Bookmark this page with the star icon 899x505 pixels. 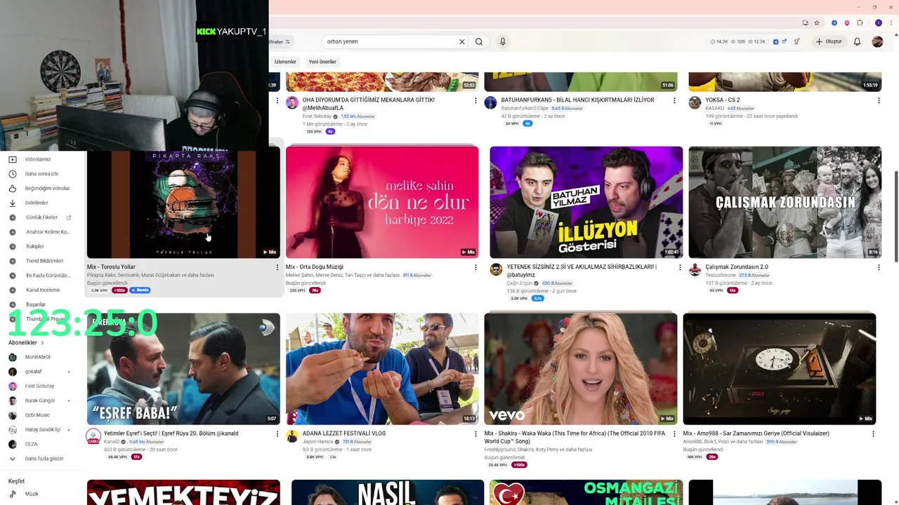point(817,22)
